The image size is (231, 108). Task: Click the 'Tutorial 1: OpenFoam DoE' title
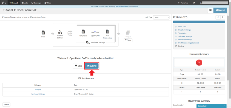[x=20, y=10]
